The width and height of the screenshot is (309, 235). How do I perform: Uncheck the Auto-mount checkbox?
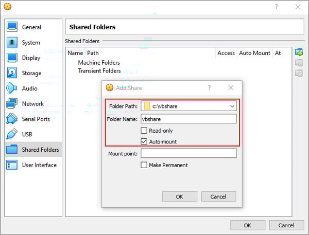click(x=144, y=141)
